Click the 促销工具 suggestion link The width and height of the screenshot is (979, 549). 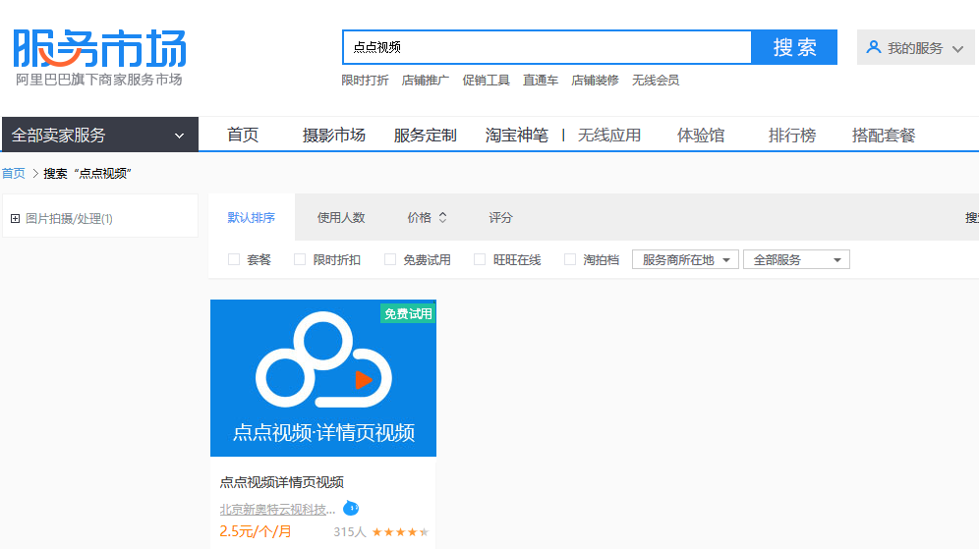click(486, 80)
